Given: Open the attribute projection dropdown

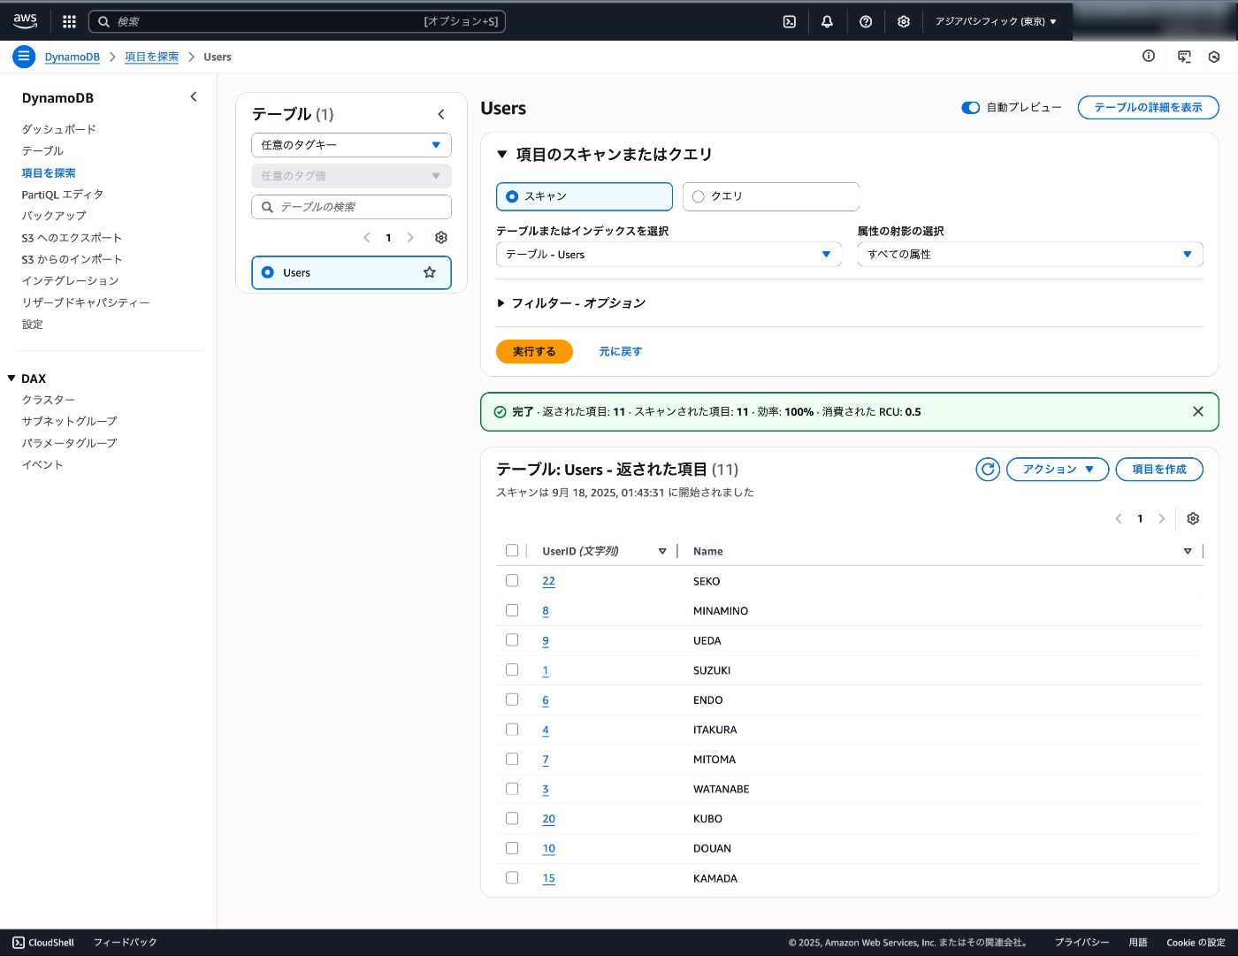Looking at the screenshot, I should [x=1030, y=254].
